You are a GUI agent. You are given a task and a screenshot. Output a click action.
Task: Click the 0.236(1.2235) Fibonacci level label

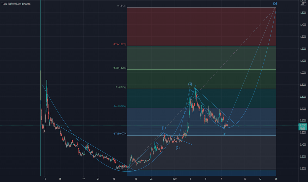120,44
